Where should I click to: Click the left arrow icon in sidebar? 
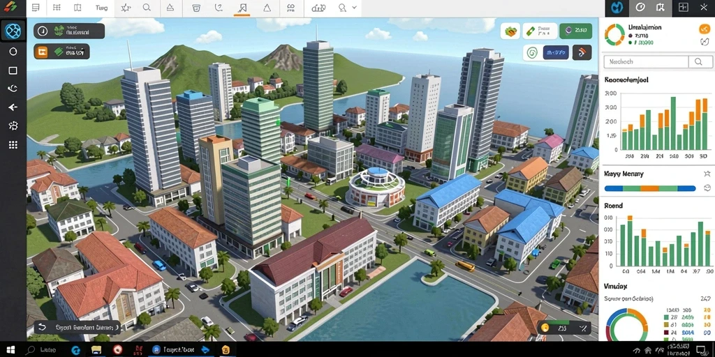click(x=13, y=107)
